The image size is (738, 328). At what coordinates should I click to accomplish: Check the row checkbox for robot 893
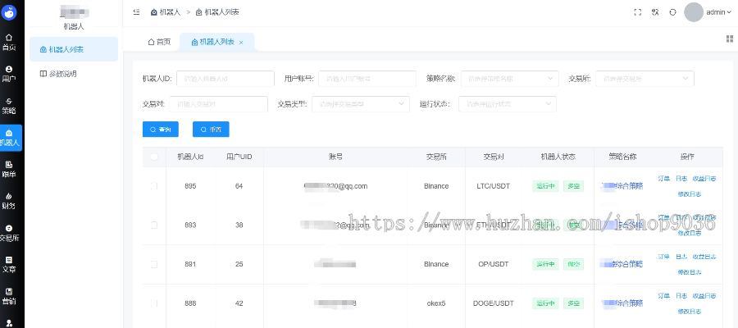(154, 225)
